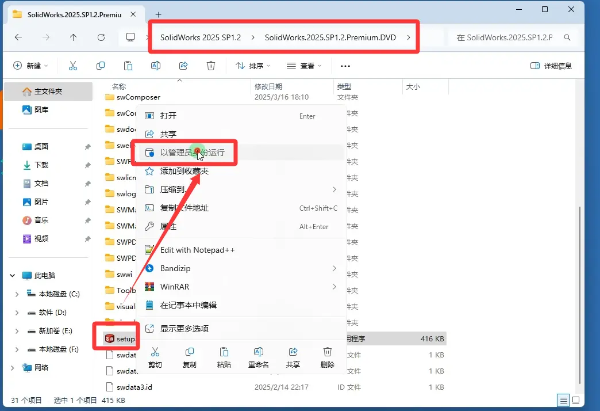This screenshot has width=600, height=411.
Task: Go back with the left arrow
Action: [x=18, y=37]
